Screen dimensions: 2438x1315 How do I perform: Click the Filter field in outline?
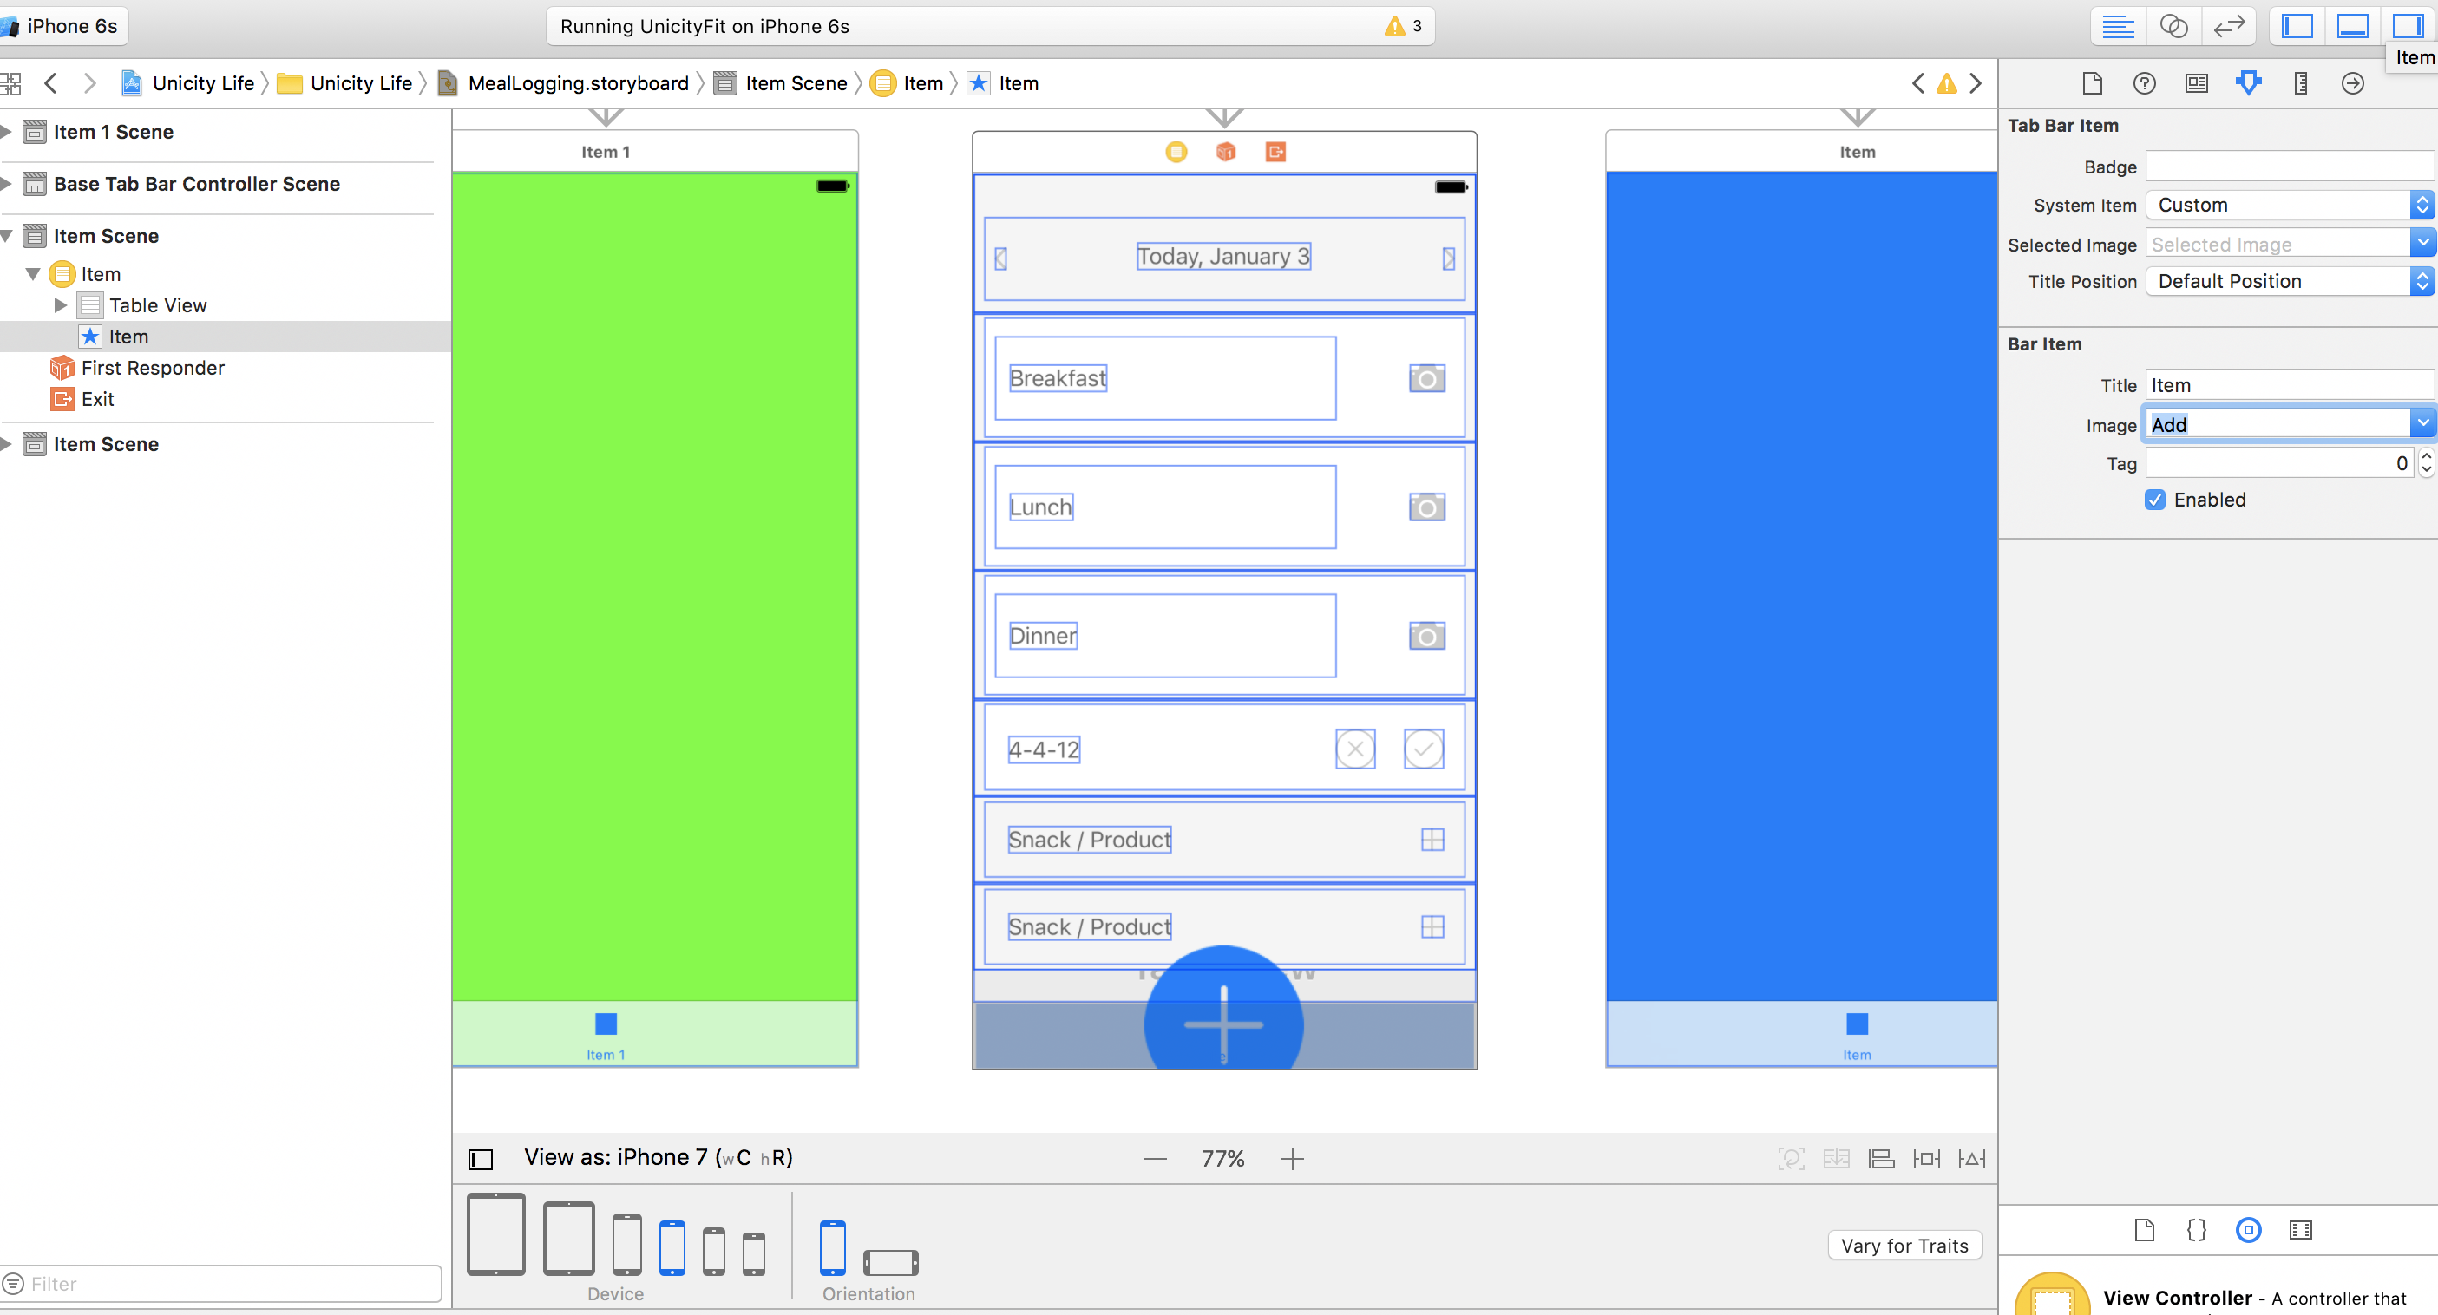(x=221, y=1284)
